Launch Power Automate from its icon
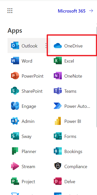 pyautogui.click(x=58, y=106)
